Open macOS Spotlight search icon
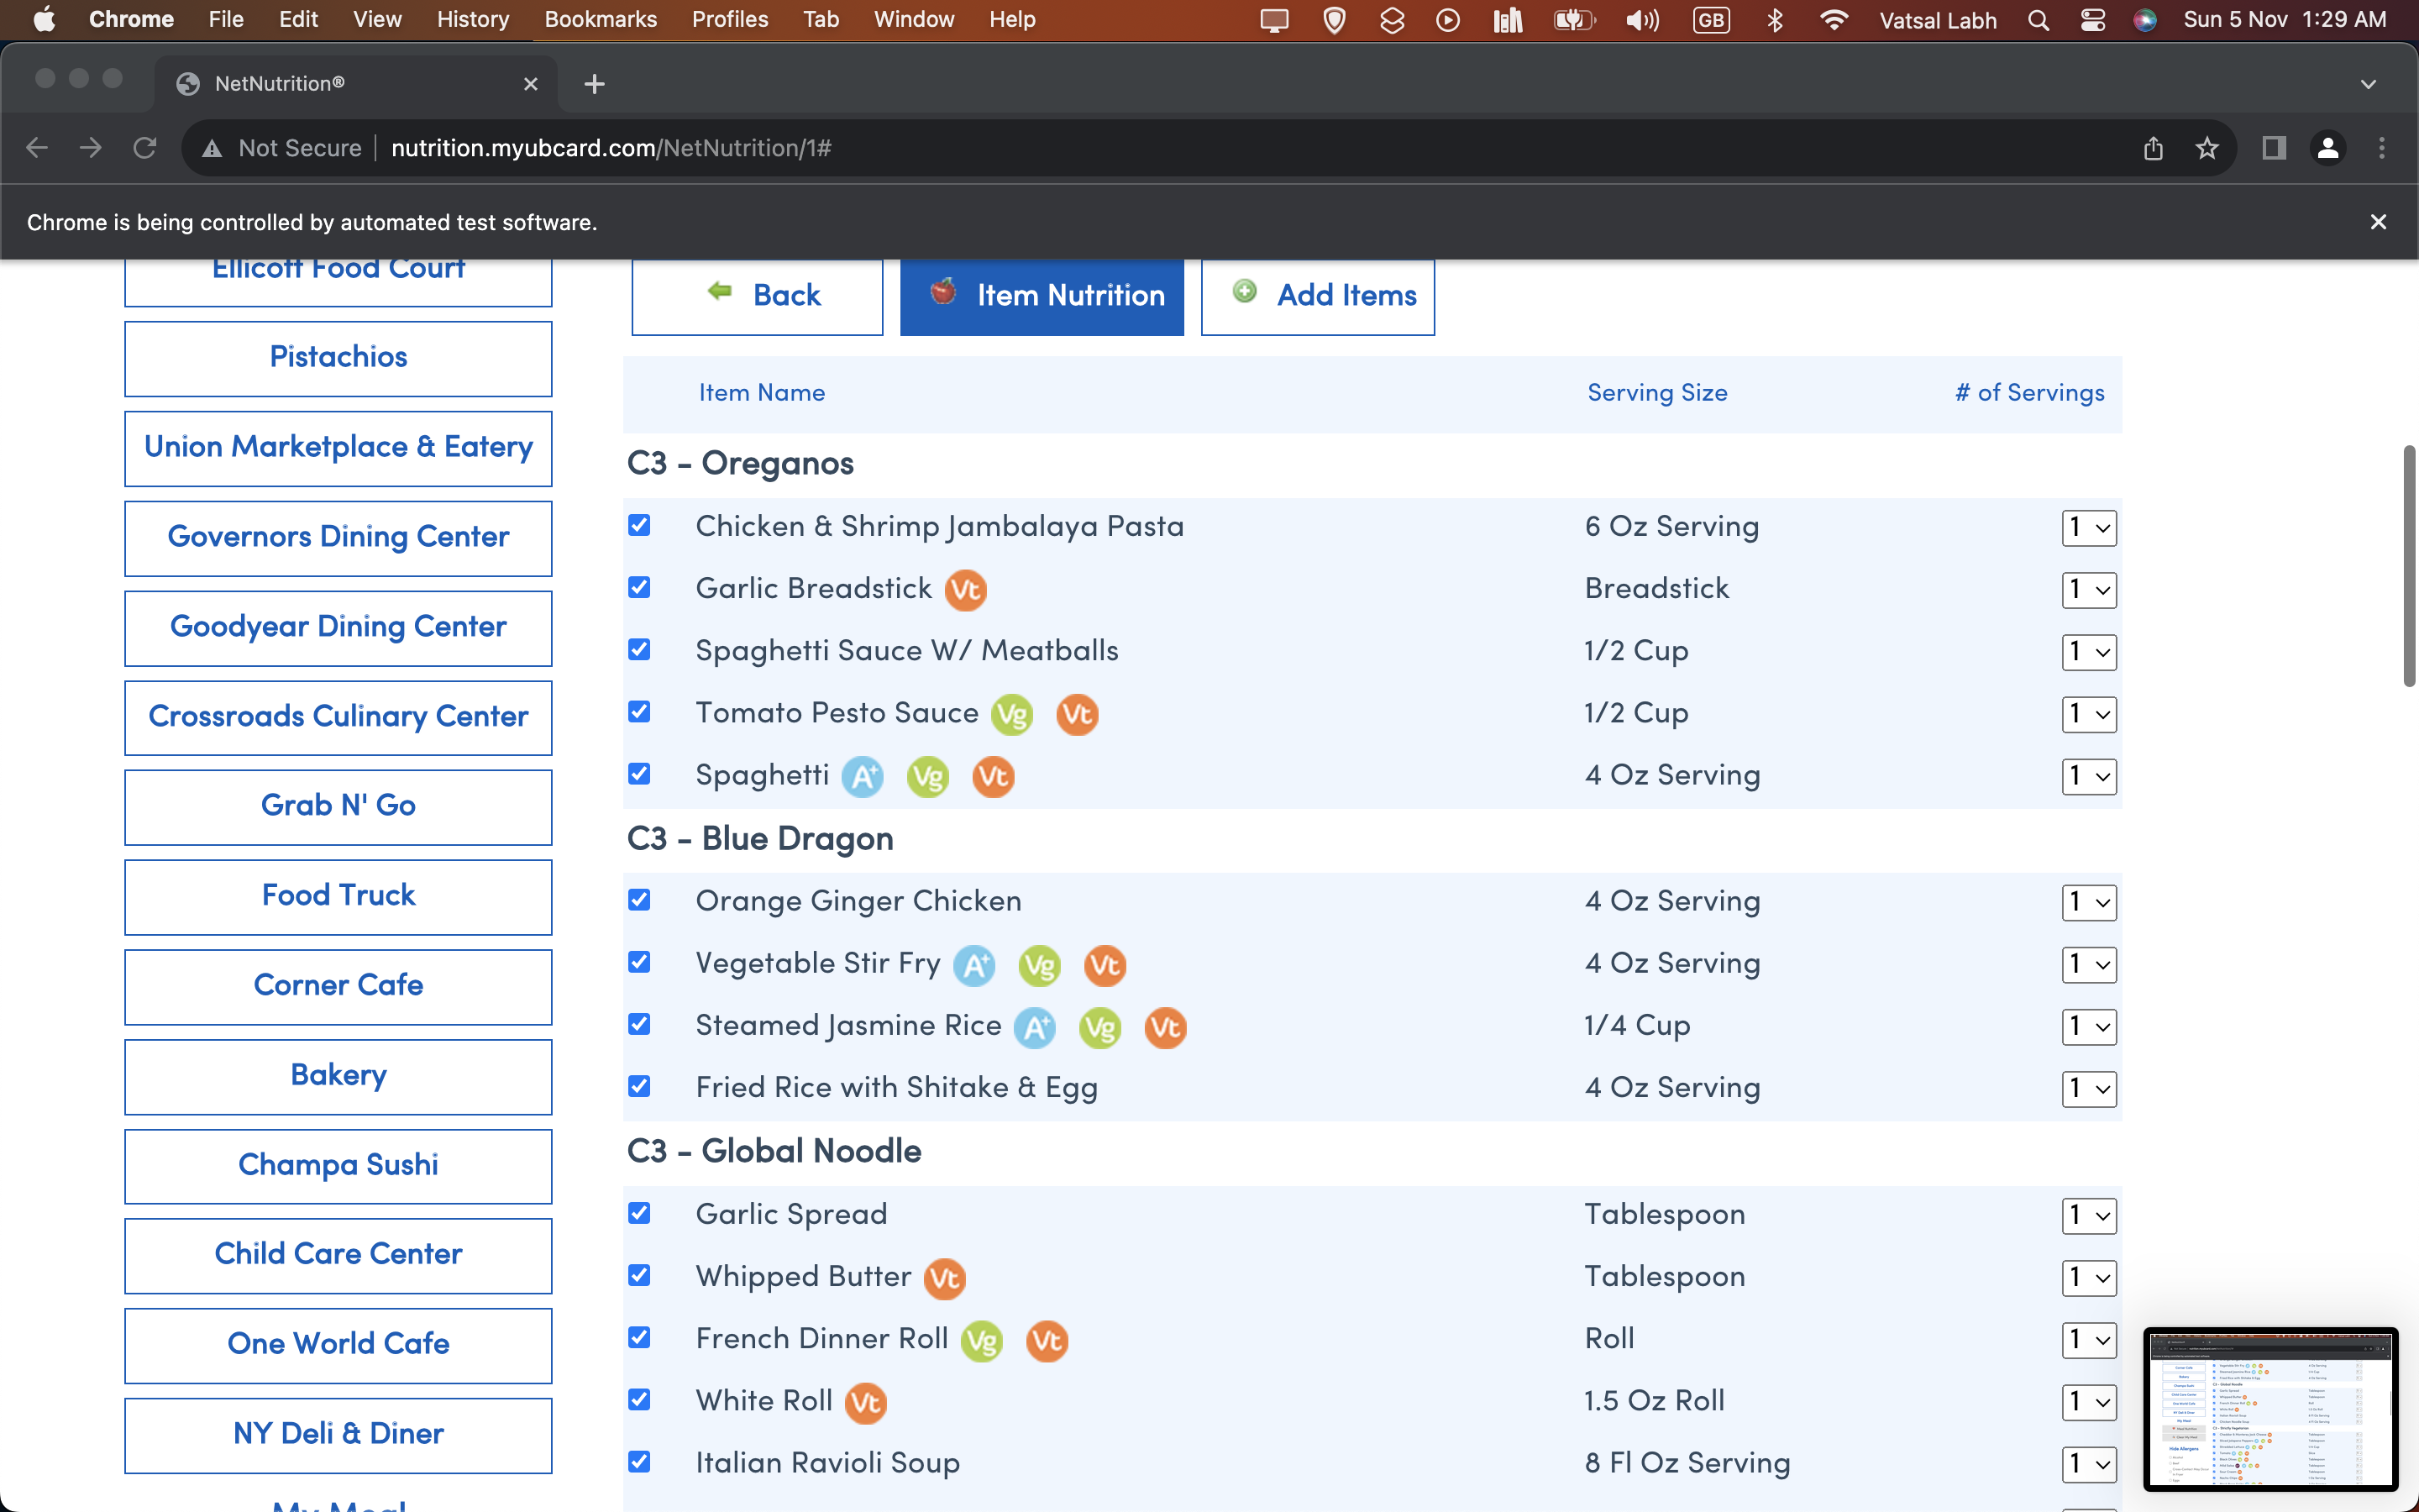2419x1512 pixels. (2039, 20)
